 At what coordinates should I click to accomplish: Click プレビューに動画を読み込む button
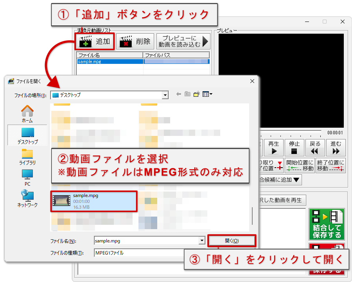point(183,41)
